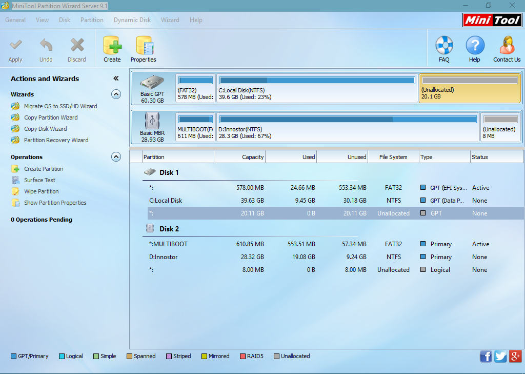Sort by the Used column header

coord(291,157)
